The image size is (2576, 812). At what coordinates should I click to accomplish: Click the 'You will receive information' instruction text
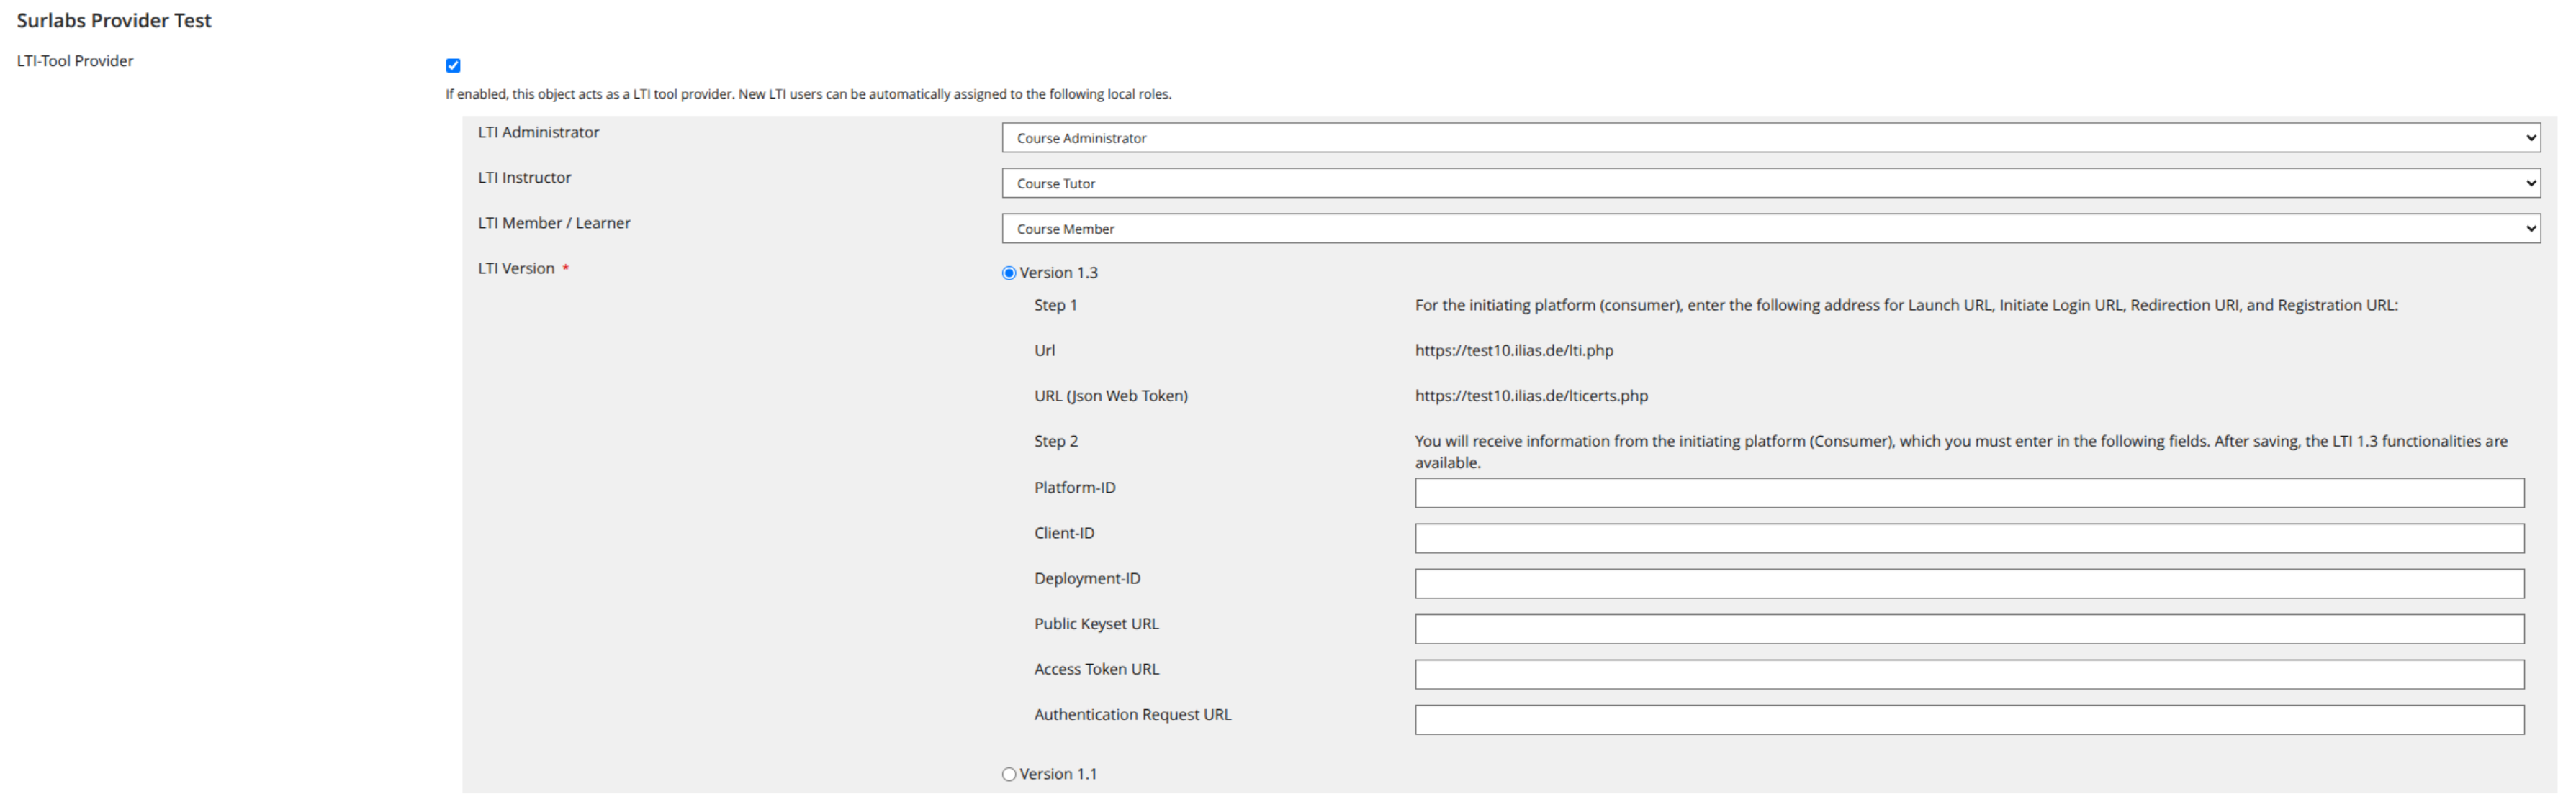[x=1961, y=452]
